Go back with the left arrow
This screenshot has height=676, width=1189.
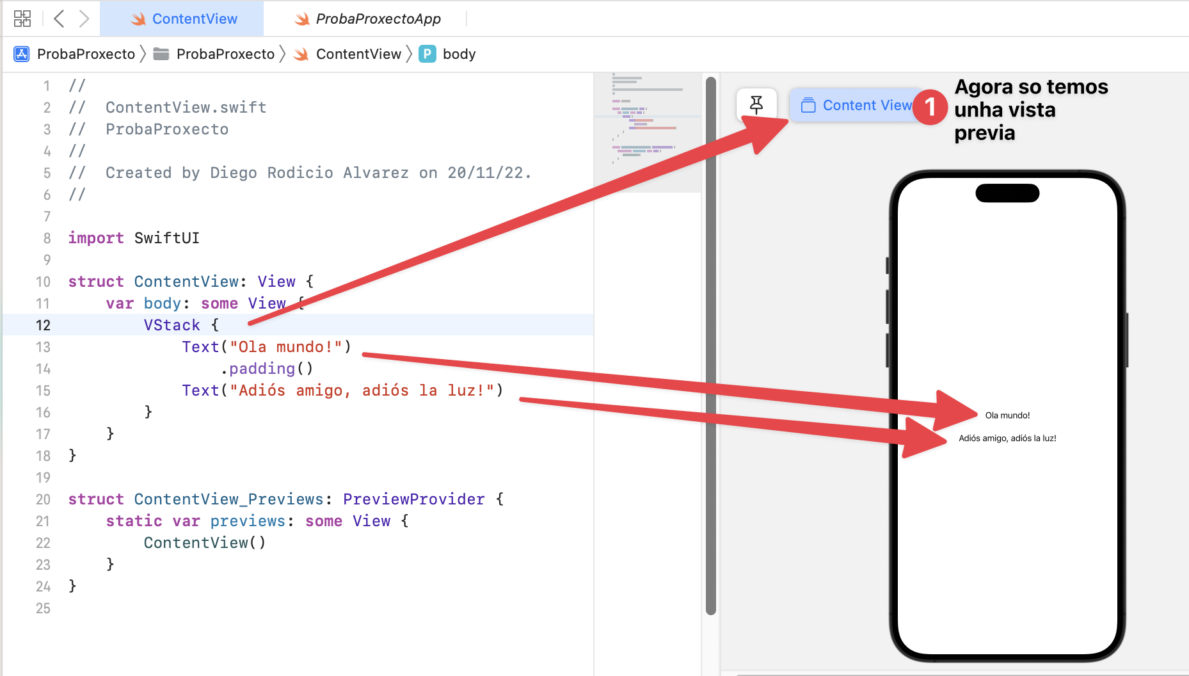click(x=59, y=19)
